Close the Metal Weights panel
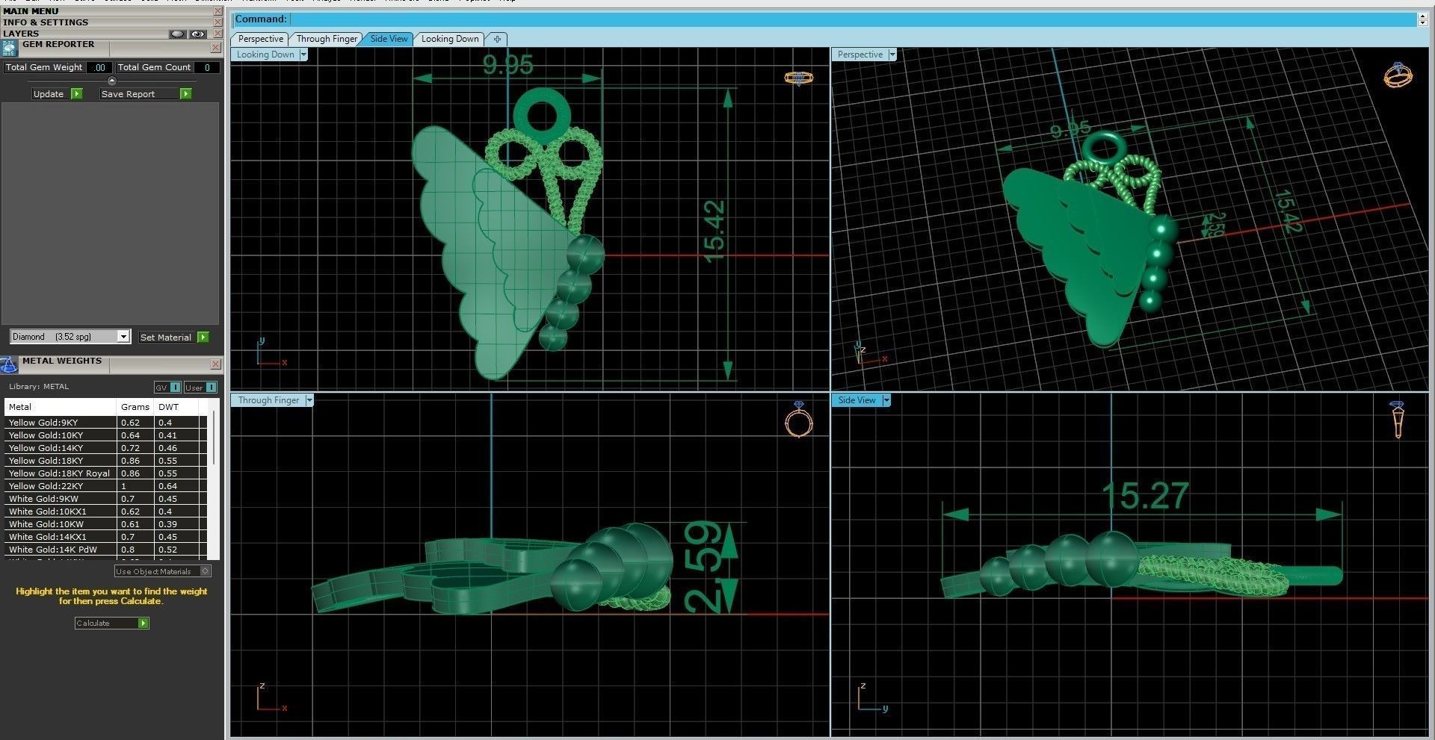This screenshot has height=740, width=1435. coord(216,364)
